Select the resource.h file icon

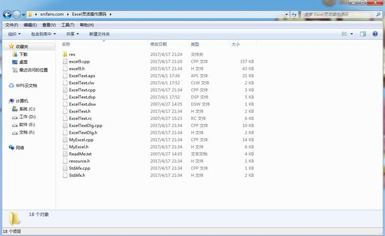65,161
